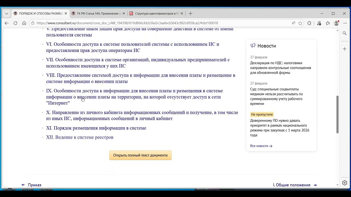
Task: Open section XI 'Порядок размещения информации'
Action: 96,128
